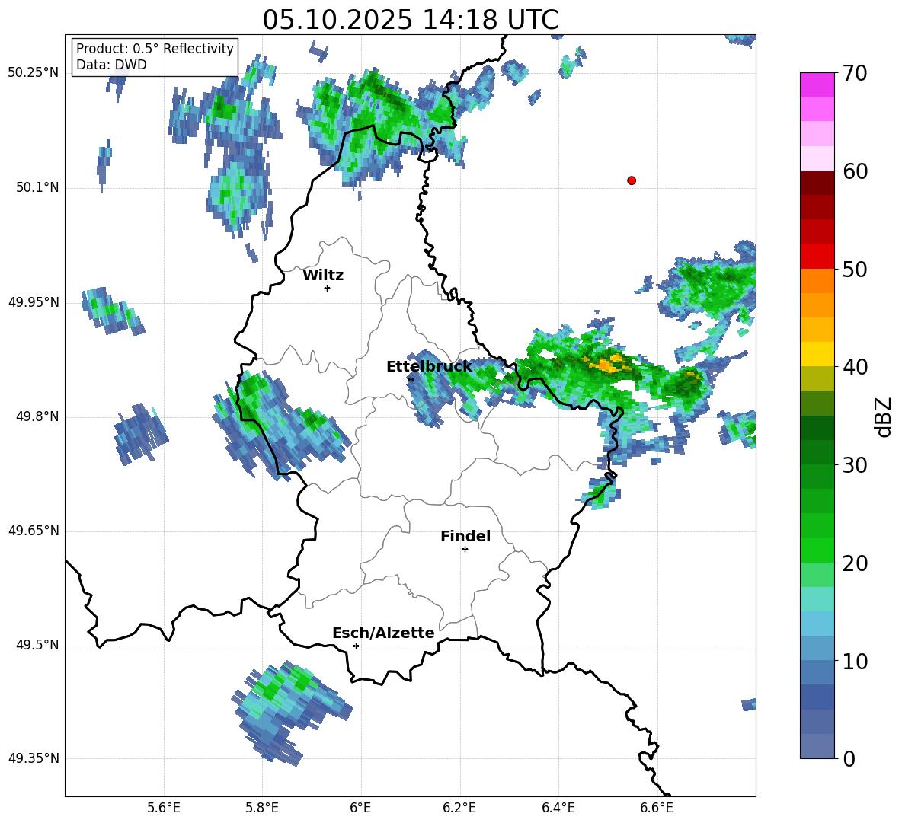Click the Data: DWD text
The height and width of the screenshot is (823, 902).
pyautogui.click(x=111, y=65)
